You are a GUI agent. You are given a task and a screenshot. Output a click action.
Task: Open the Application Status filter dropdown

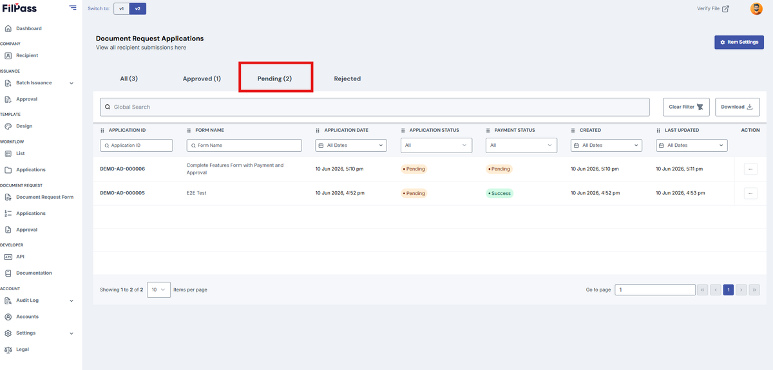pyautogui.click(x=436, y=145)
